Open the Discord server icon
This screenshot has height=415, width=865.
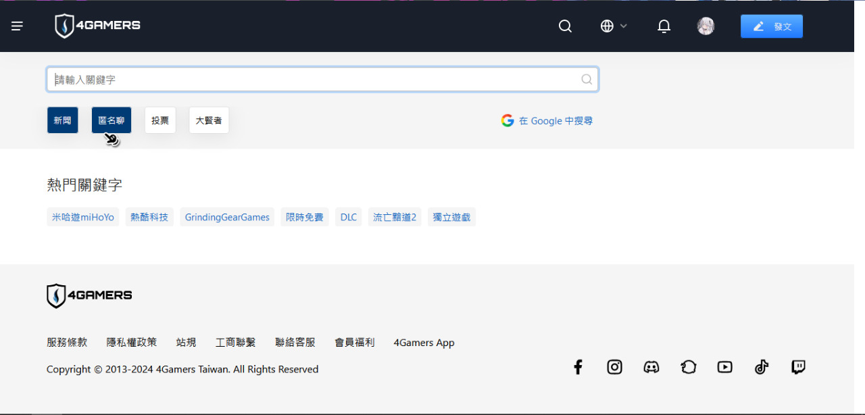tap(651, 367)
